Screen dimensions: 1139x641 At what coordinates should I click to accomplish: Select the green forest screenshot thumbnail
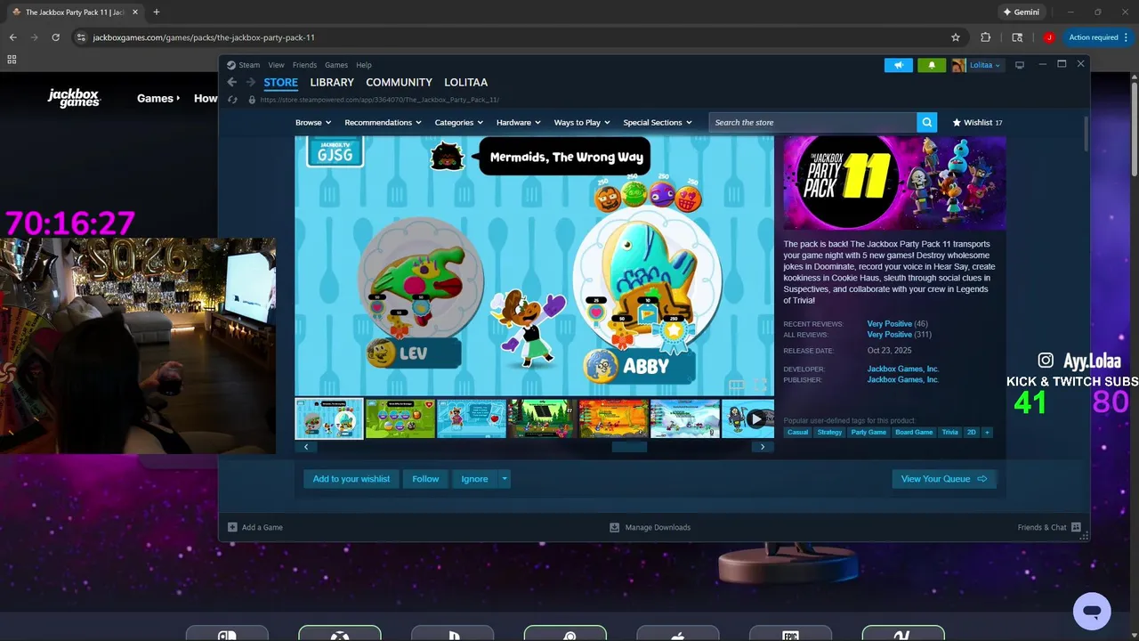[x=543, y=418]
